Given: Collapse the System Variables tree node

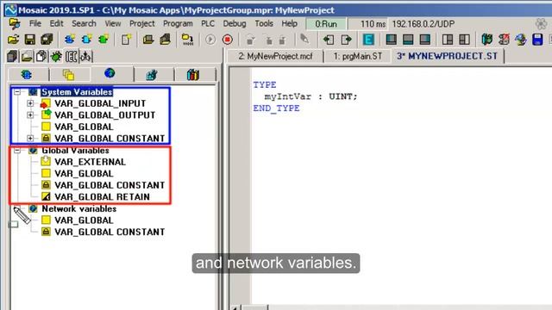Looking at the screenshot, I should pos(17,92).
